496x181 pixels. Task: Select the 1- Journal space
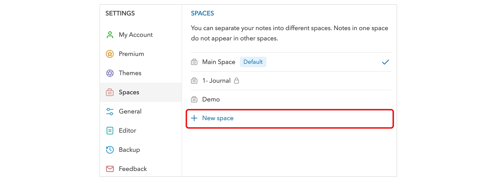click(x=216, y=81)
